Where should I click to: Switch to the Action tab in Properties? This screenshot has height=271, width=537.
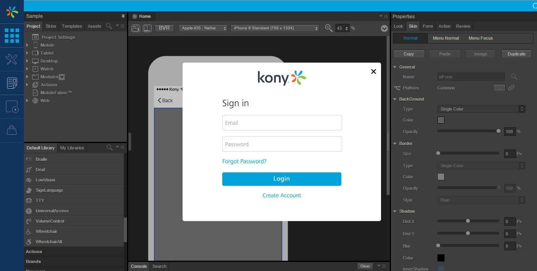445,26
